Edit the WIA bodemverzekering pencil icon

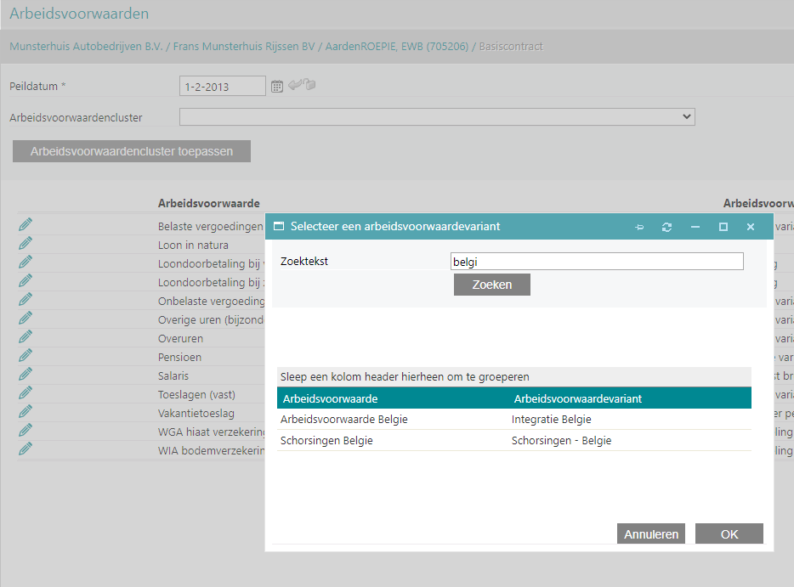[x=26, y=449]
